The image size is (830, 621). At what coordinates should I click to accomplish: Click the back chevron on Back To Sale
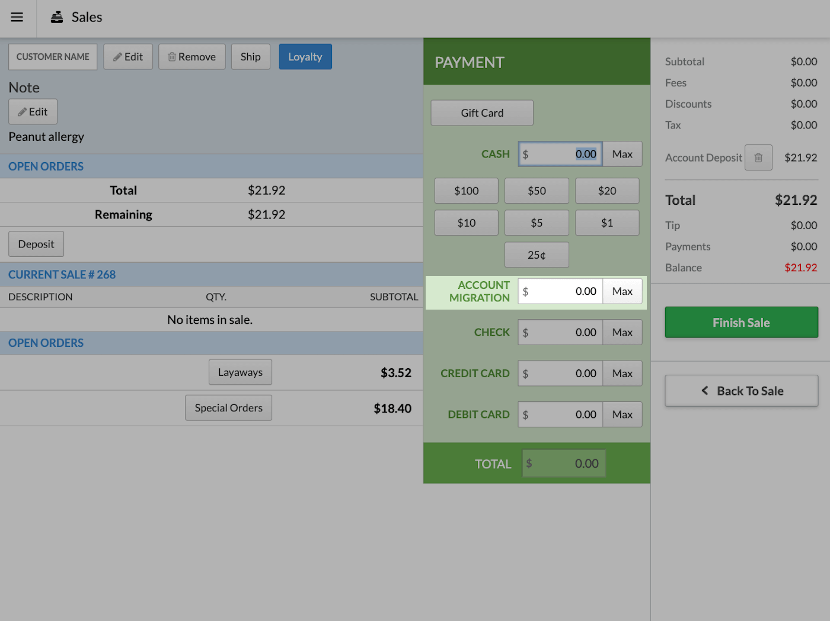click(x=704, y=391)
